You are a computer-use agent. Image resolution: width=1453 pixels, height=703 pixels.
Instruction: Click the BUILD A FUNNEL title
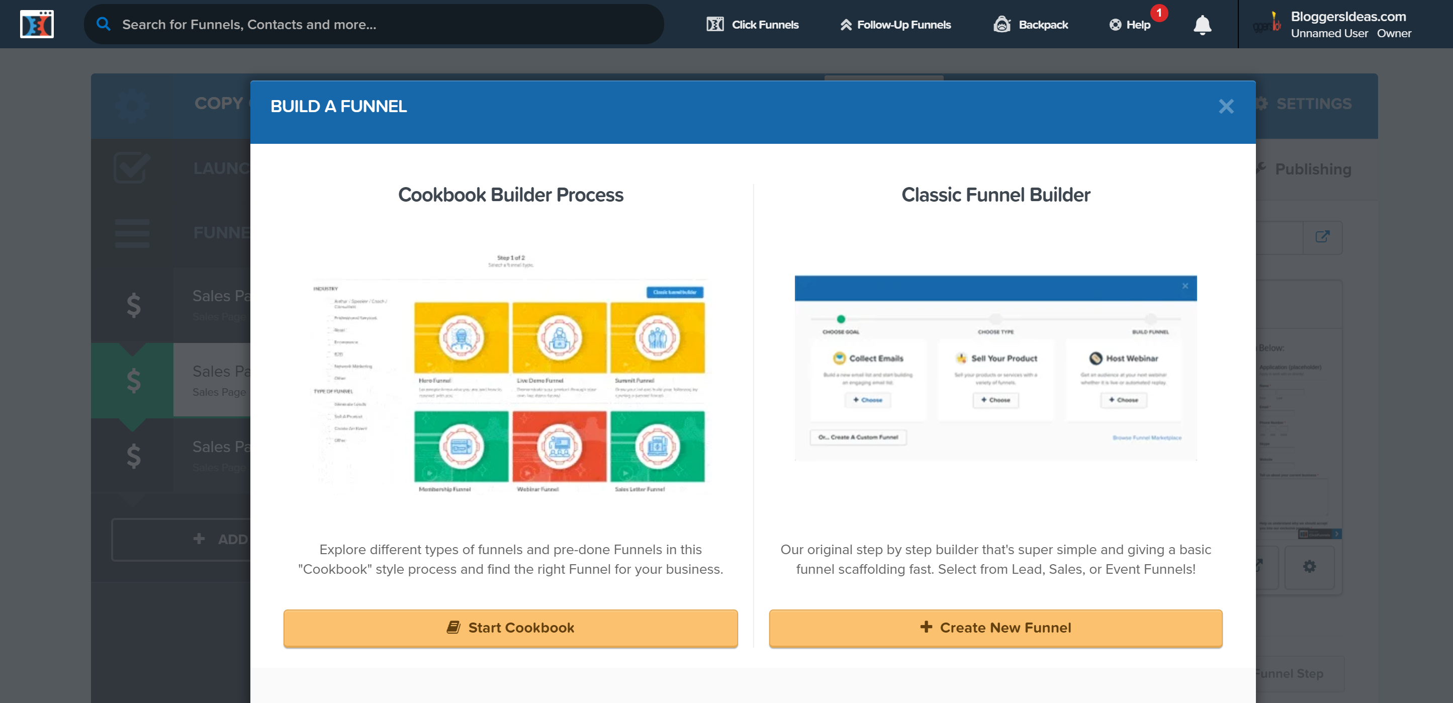[338, 106]
